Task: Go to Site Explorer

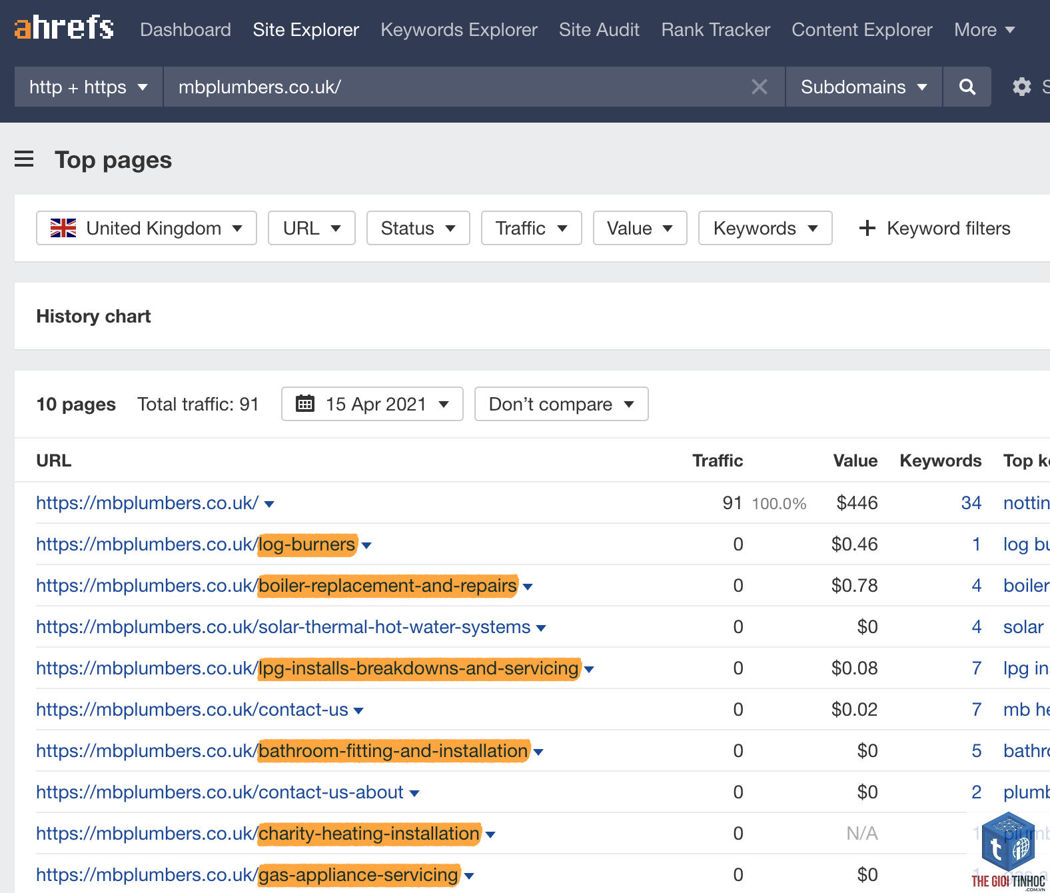Action: pyautogui.click(x=306, y=29)
